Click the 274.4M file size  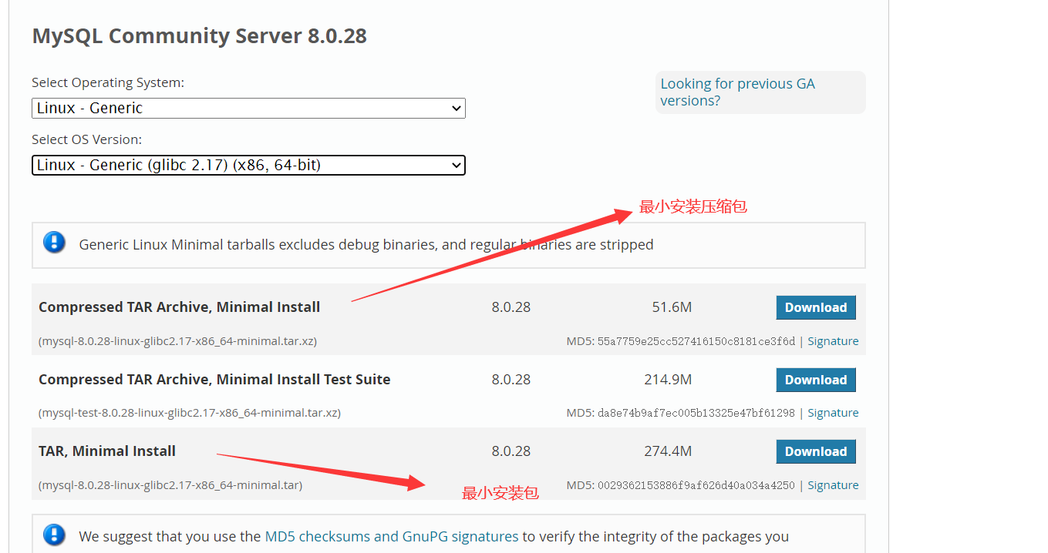(668, 451)
